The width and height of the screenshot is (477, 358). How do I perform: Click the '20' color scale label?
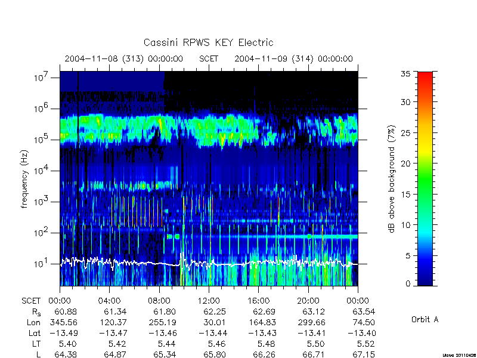click(405, 163)
